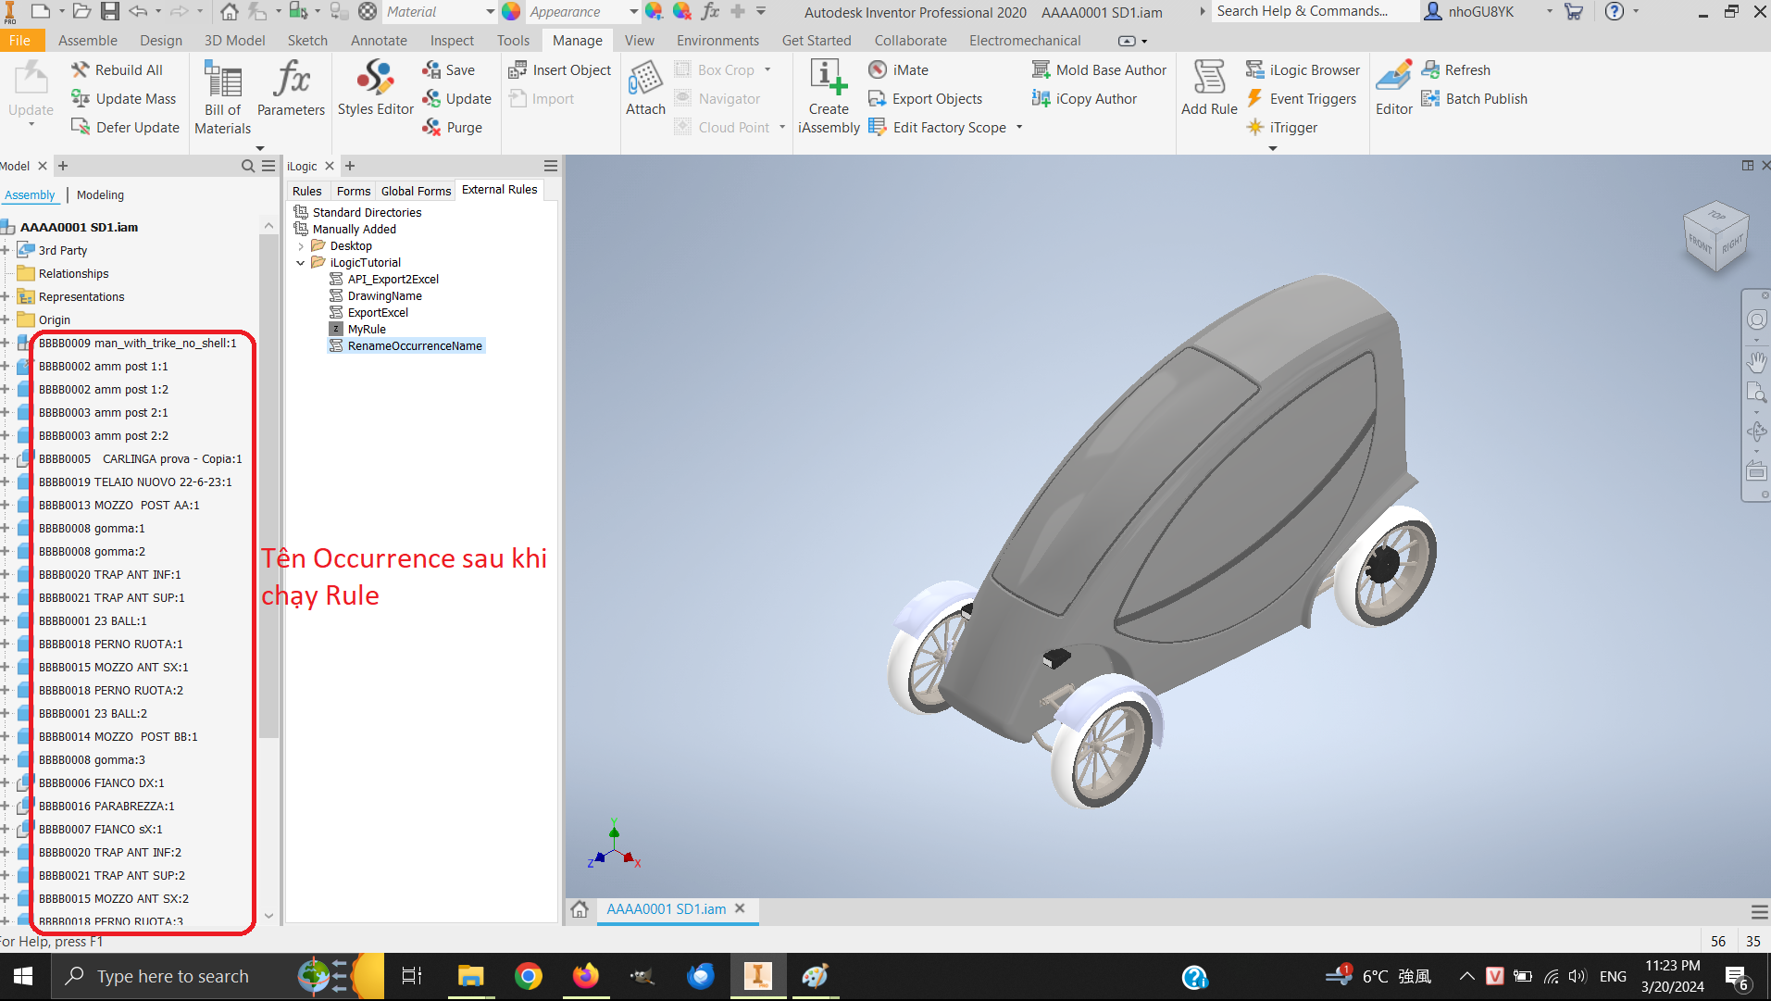The image size is (1771, 1001).
Task: Expand the Desktop folder in External Rules
Action: click(303, 245)
